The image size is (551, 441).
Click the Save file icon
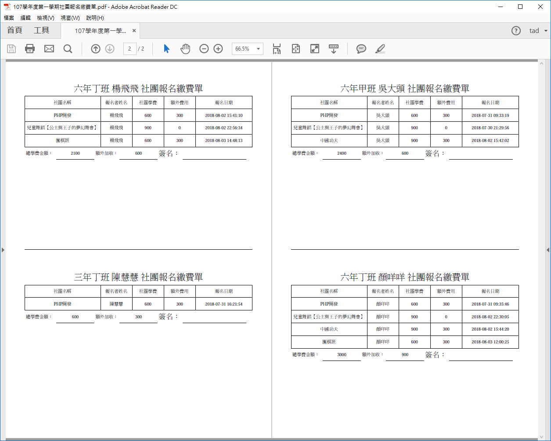[11, 49]
